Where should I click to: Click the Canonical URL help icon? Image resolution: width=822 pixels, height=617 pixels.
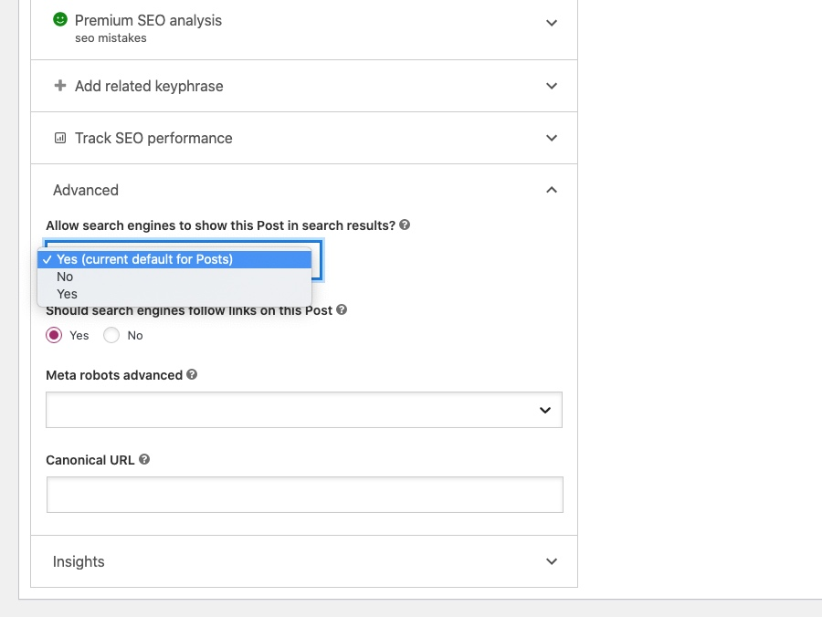pos(144,459)
